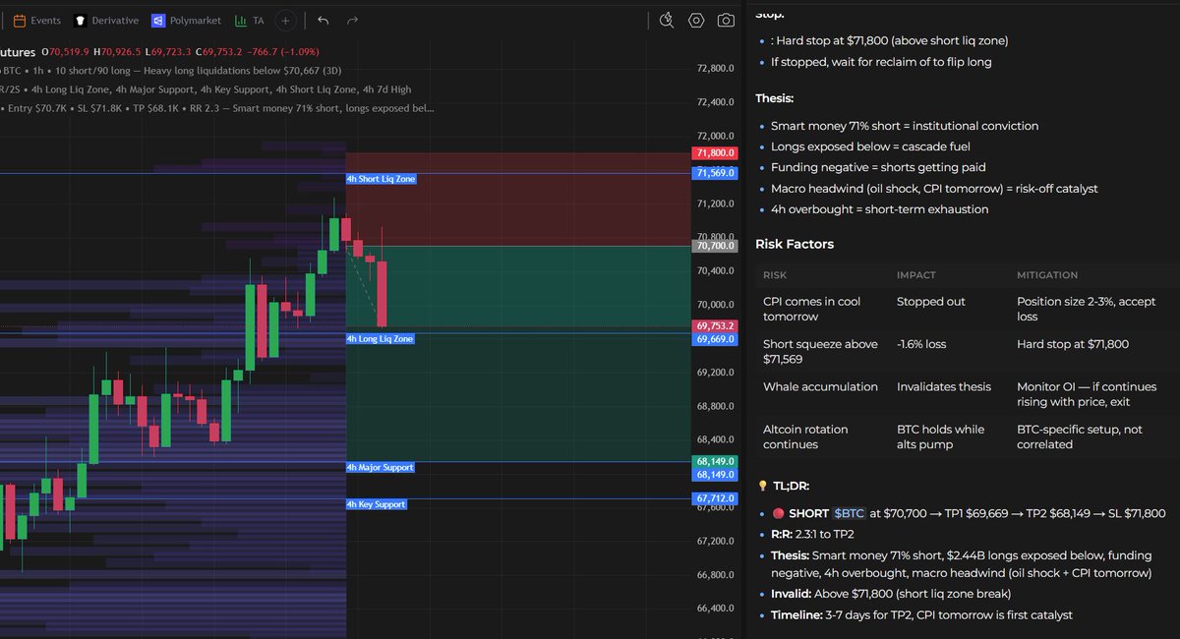Click the 71,569.0 price axis tag

716,173
